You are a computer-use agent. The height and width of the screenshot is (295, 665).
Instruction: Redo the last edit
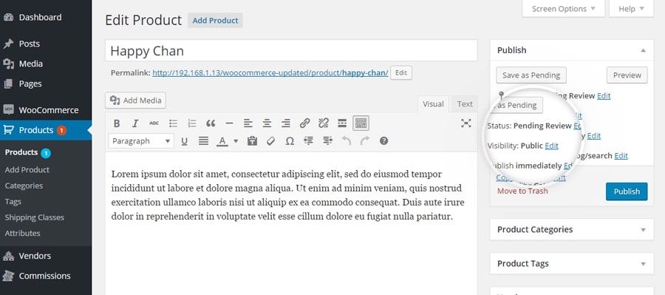[x=365, y=141]
